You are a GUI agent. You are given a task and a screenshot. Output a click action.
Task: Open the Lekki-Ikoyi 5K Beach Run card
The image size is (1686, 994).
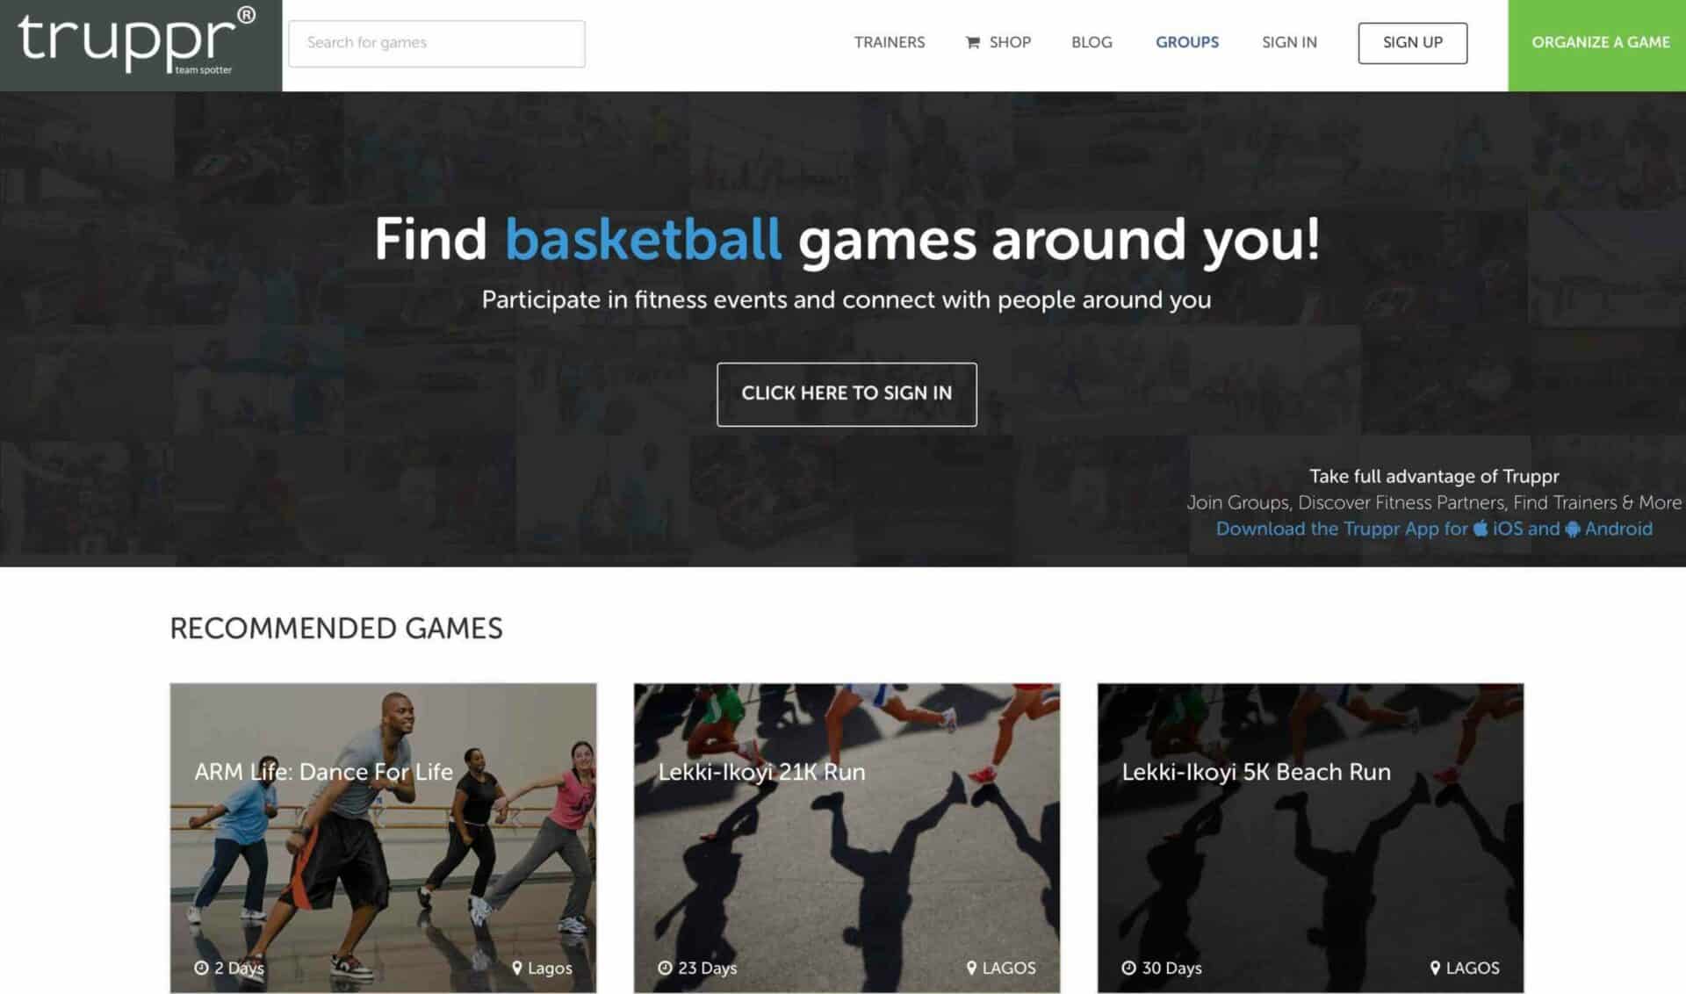(1310, 838)
